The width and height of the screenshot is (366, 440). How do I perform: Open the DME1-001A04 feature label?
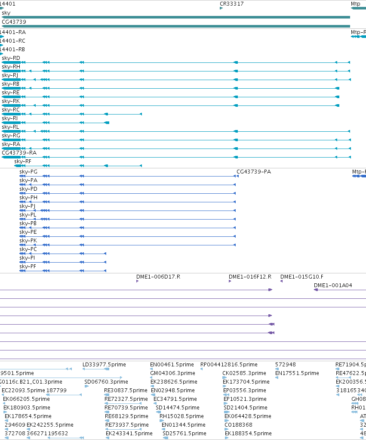(333, 285)
